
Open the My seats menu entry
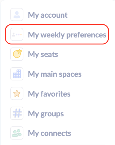pos(43,55)
